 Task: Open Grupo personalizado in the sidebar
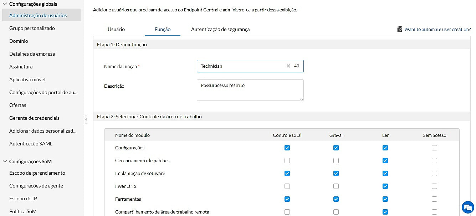[x=32, y=28]
